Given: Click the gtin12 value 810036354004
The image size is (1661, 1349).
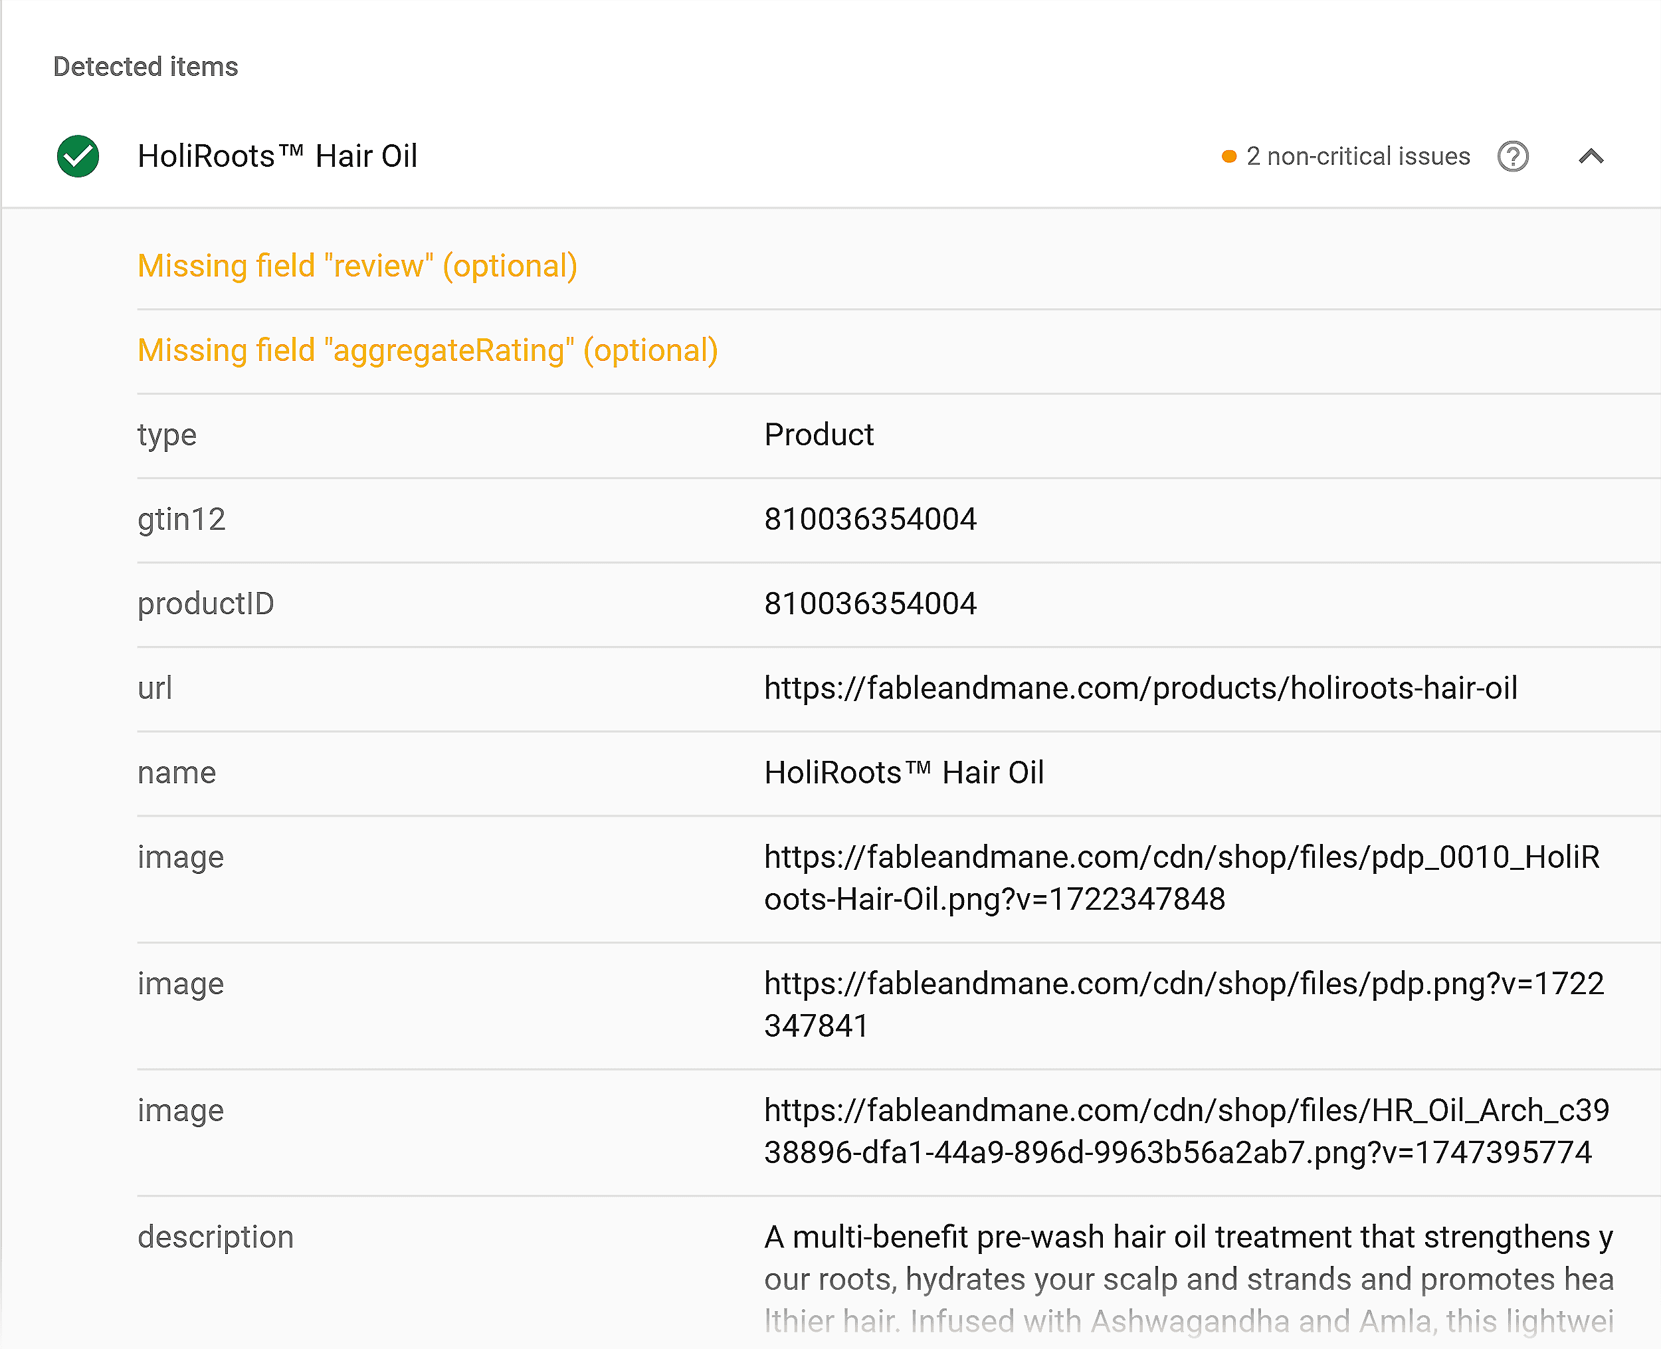Looking at the screenshot, I should [x=870, y=519].
